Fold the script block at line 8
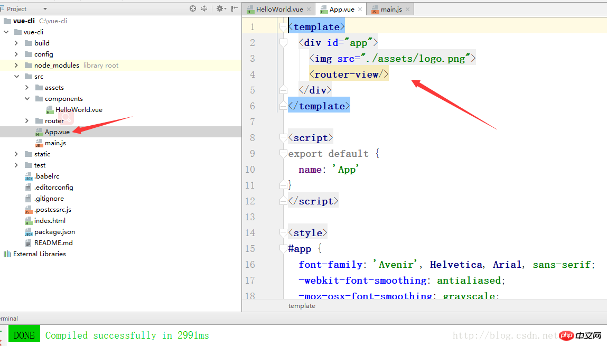This screenshot has height=346, width=607. pyautogui.click(x=283, y=138)
